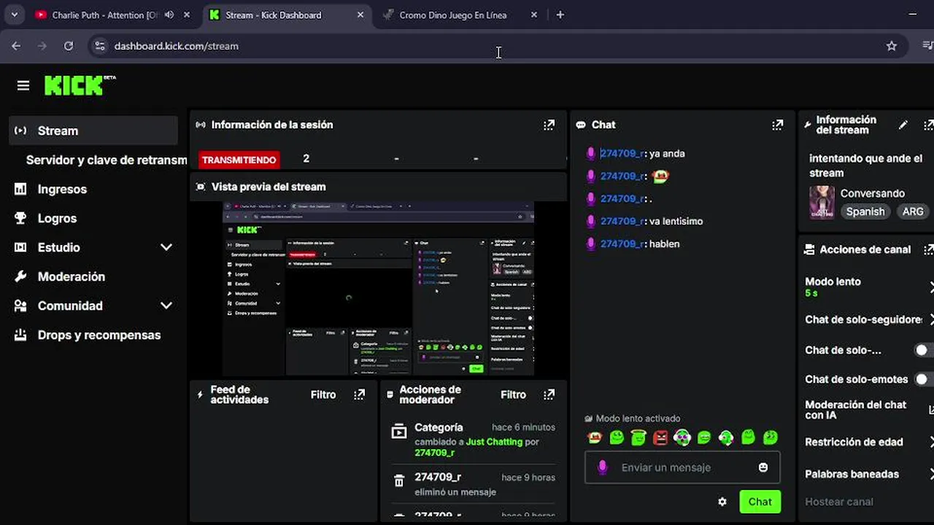The height and width of the screenshot is (525, 934).
Task: Click the purple microphone badge in message box
Action: pyautogui.click(x=602, y=467)
